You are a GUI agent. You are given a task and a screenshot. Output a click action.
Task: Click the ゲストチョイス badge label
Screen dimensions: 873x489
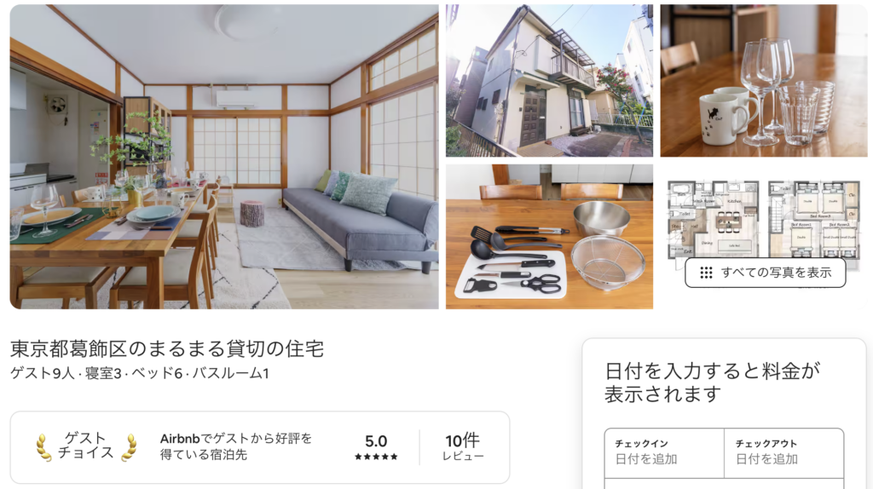(86, 445)
